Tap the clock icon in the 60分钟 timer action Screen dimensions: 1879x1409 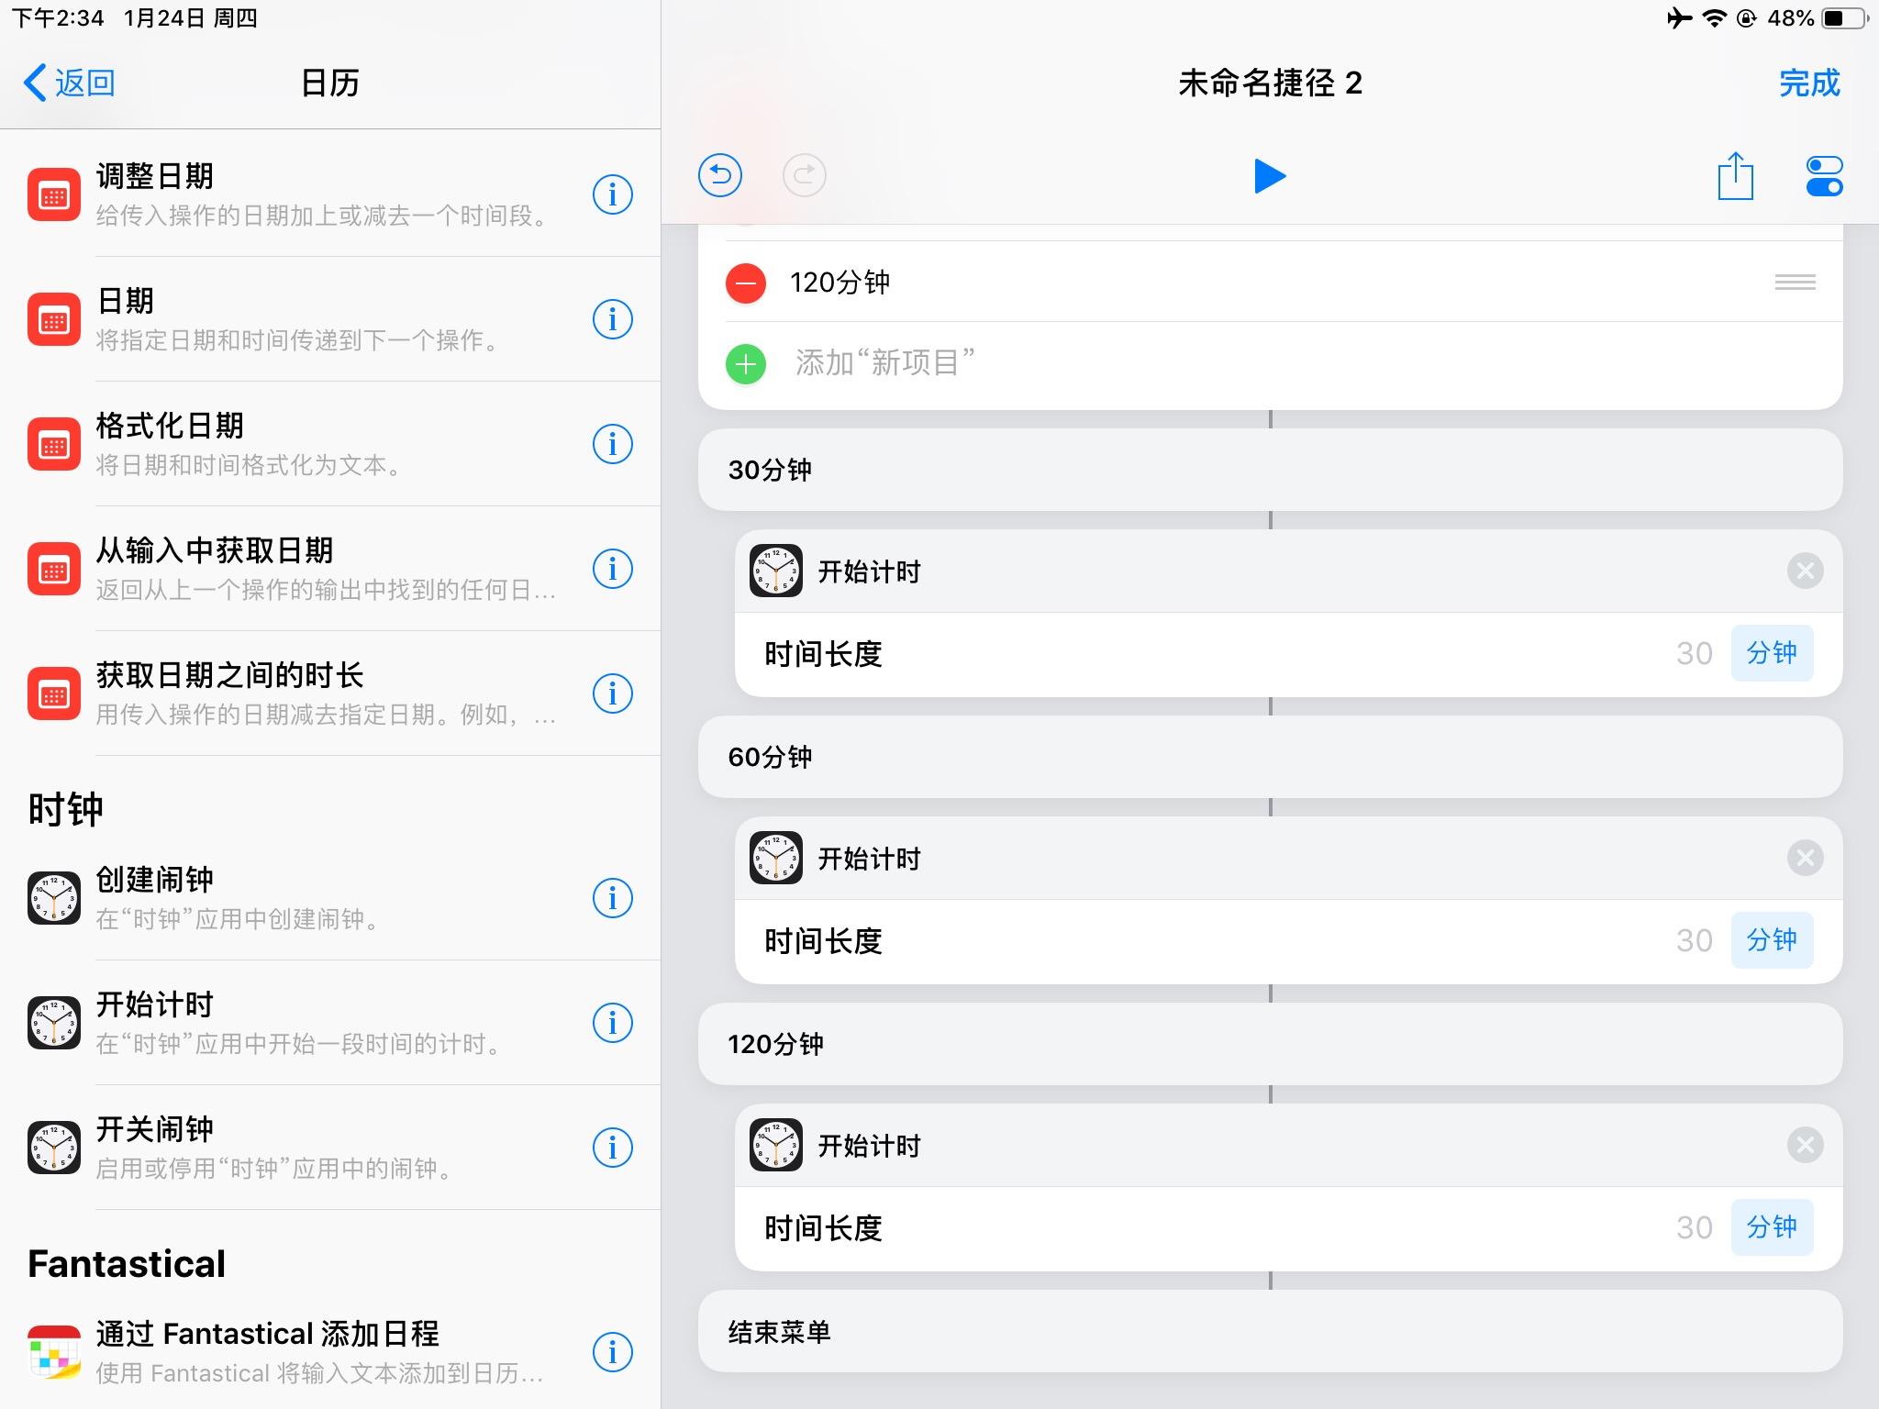coord(776,858)
